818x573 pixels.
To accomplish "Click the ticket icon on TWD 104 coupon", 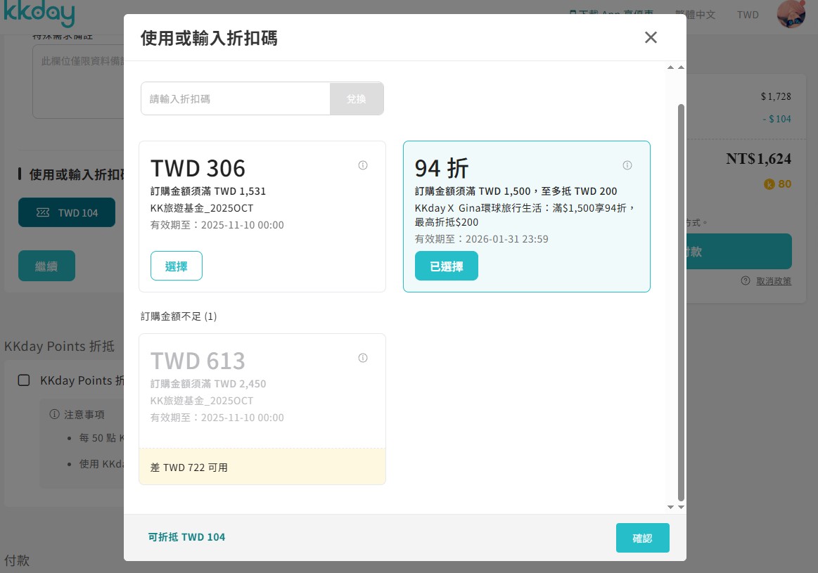I will point(43,212).
